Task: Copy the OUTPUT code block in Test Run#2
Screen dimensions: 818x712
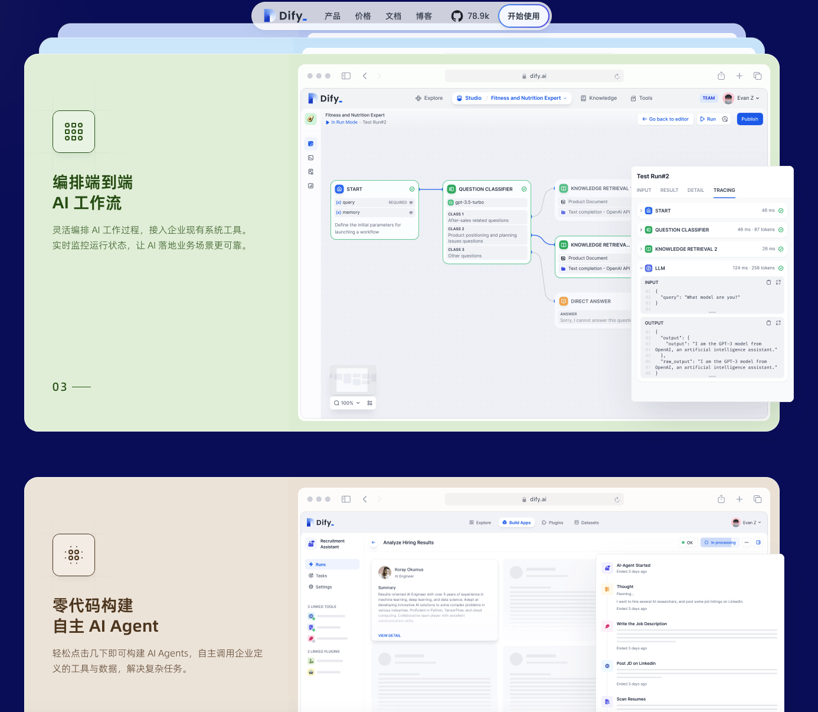Action: click(x=768, y=323)
